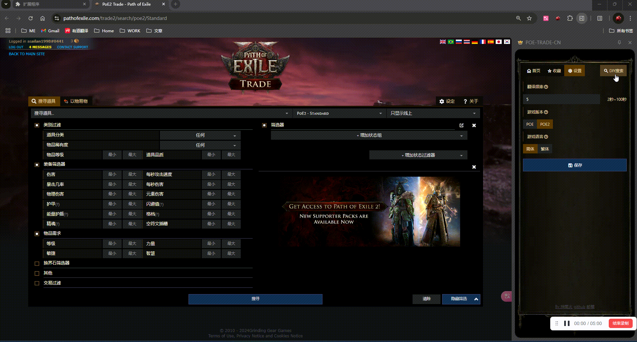Open the 关于 about tab

[x=471, y=101]
